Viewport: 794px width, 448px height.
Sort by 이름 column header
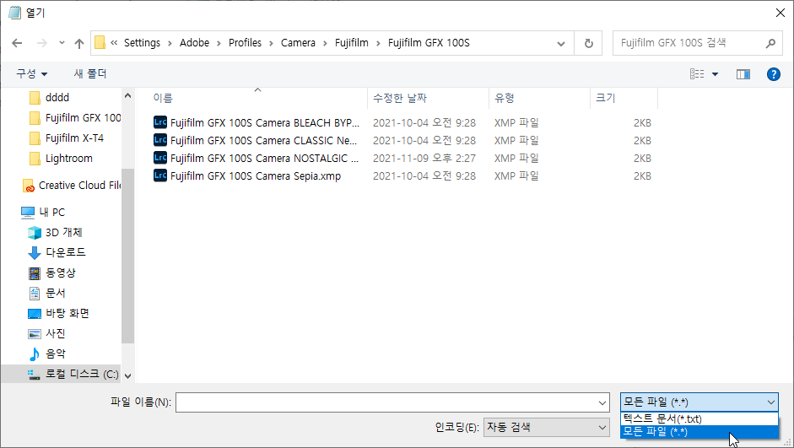[163, 98]
